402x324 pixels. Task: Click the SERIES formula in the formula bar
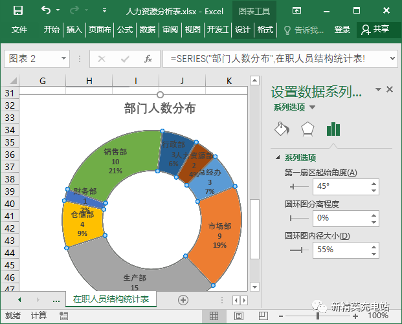(x=267, y=59)
